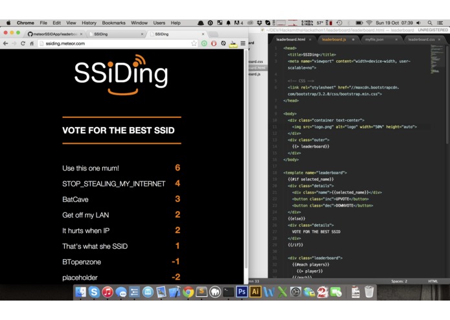Go to Chrome home page icon
The width and height of the screenshot is (450, 320).
tap(32, 43)
